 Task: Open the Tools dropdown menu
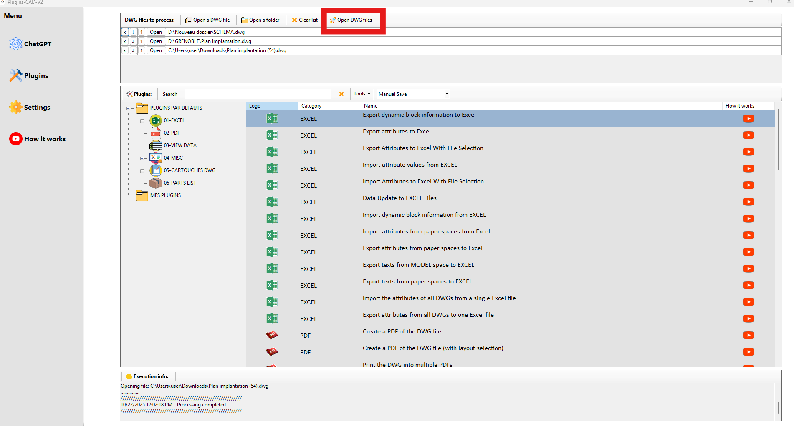362,94
